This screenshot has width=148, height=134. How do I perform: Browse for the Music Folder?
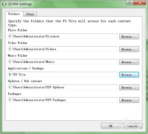(129, 62)
